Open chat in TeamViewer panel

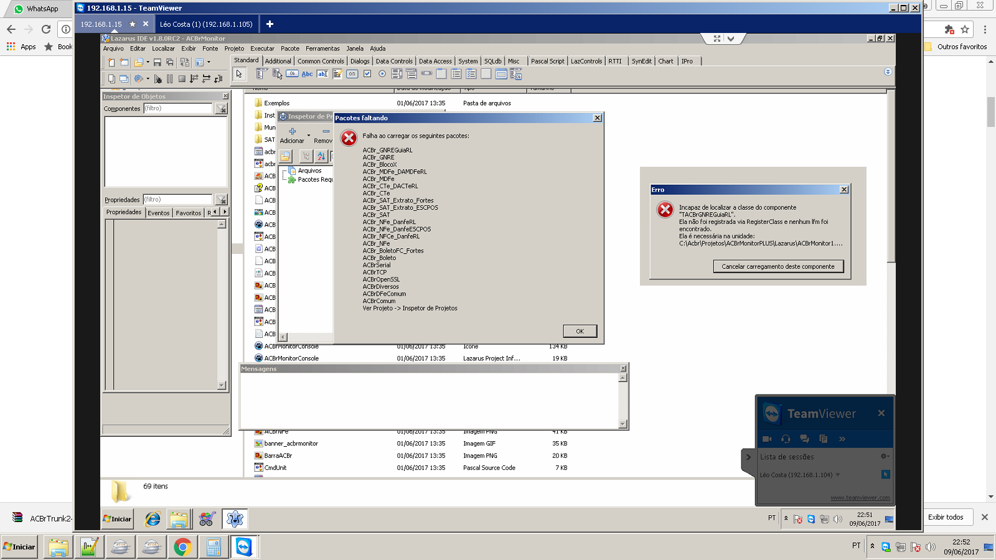804,439
